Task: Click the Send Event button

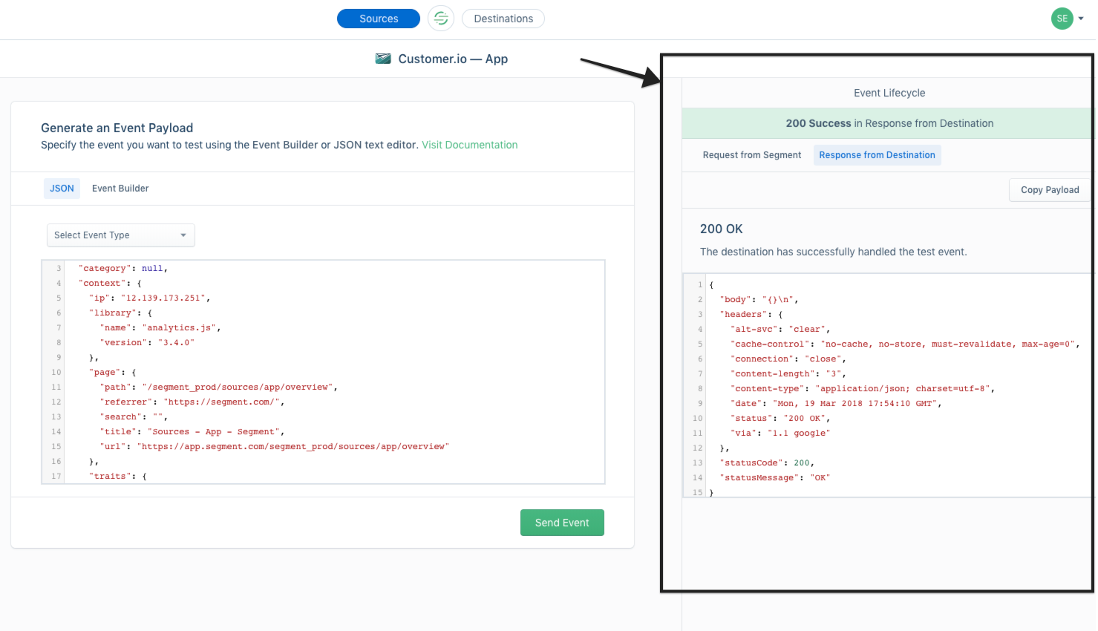Action: 562,523
